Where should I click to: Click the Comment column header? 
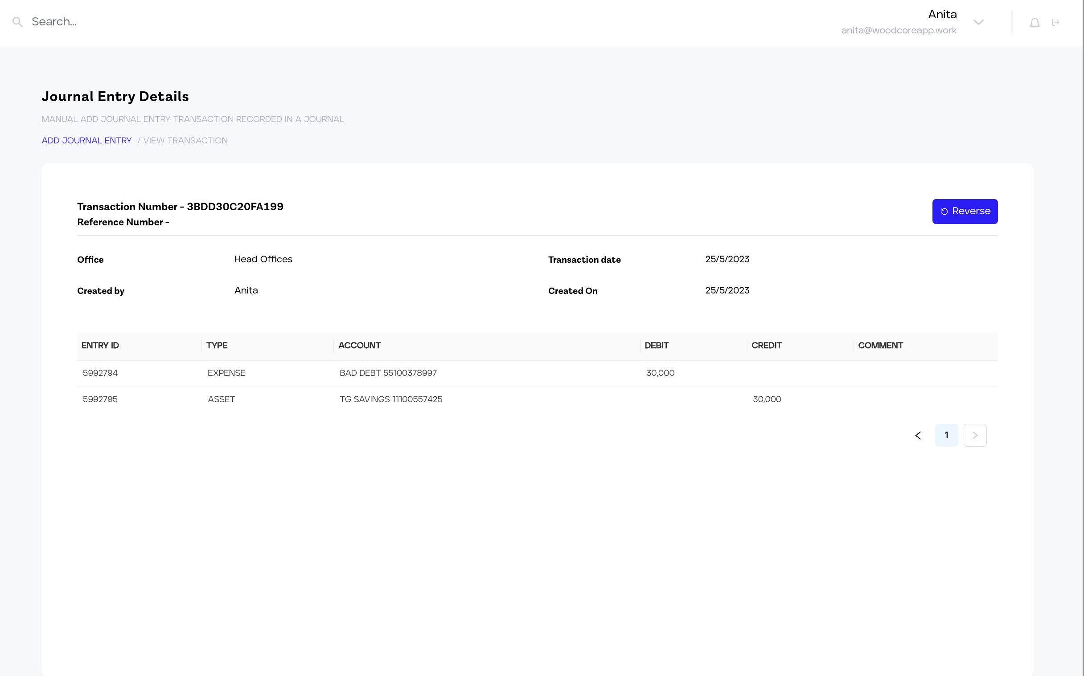880,346
